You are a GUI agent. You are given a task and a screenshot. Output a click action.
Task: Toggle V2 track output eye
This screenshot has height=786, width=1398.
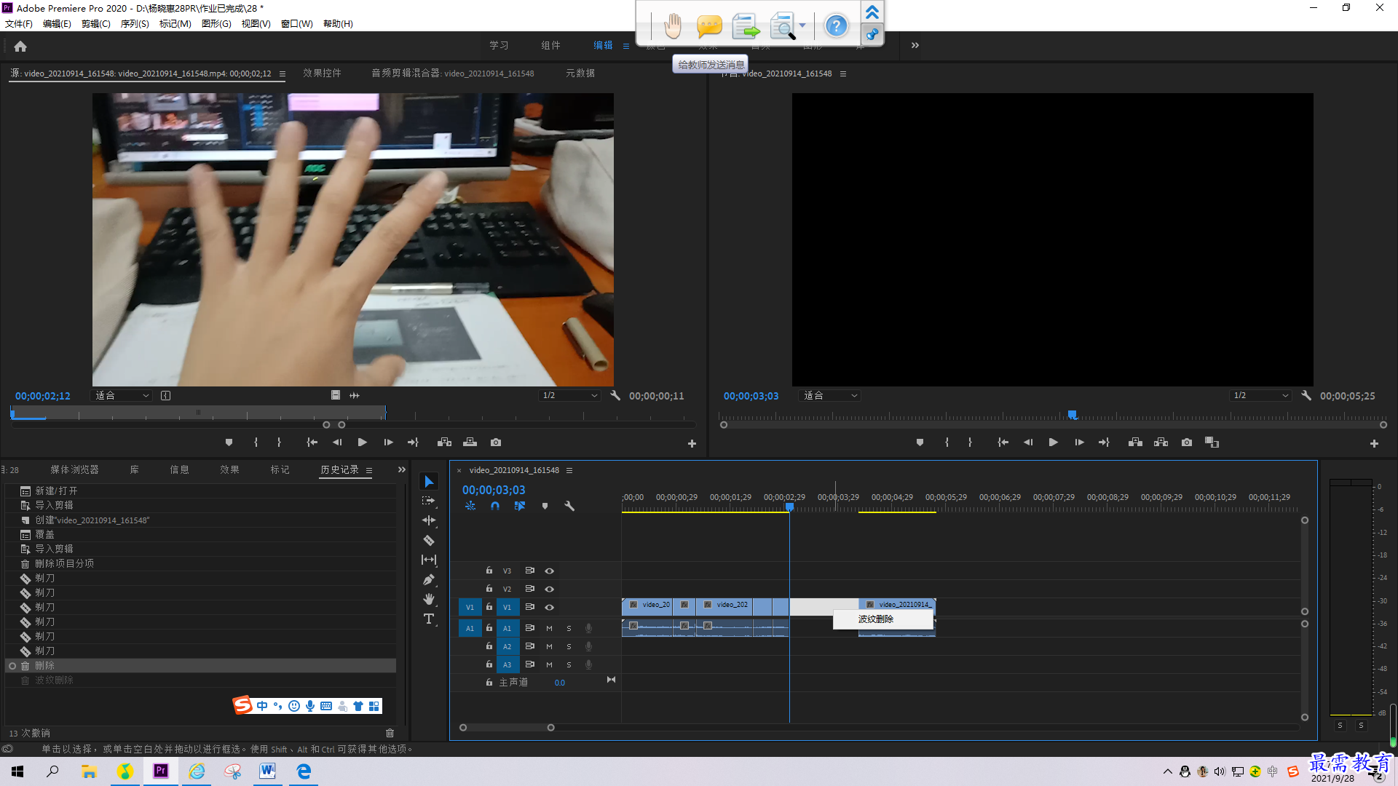pos(550,589)
